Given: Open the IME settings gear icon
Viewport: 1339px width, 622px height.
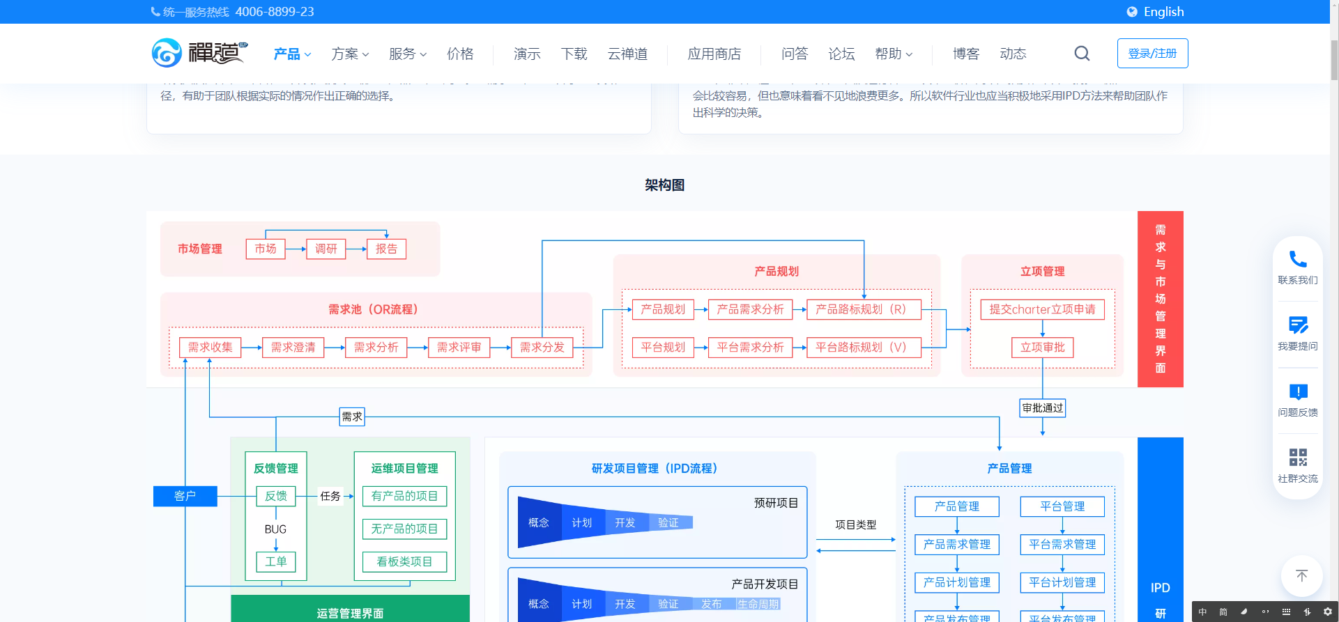Looking at the screenshot, I should click(1327, 612).
